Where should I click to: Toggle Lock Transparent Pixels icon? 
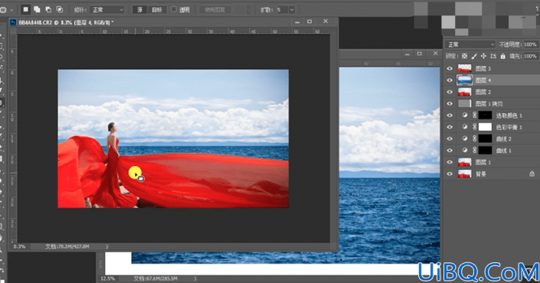[465, 56]
